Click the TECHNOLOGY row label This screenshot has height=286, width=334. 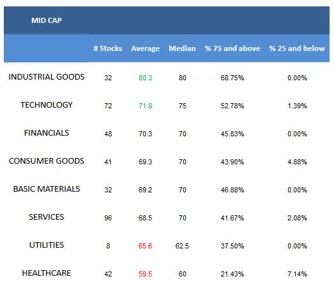click(46, 105)
